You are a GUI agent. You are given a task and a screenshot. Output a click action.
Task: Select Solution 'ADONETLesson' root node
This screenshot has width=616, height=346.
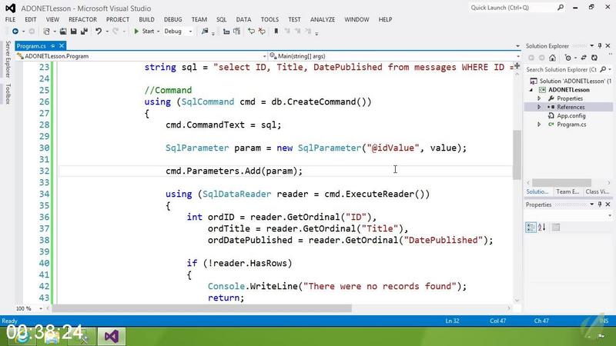click(x=571, y=81)
